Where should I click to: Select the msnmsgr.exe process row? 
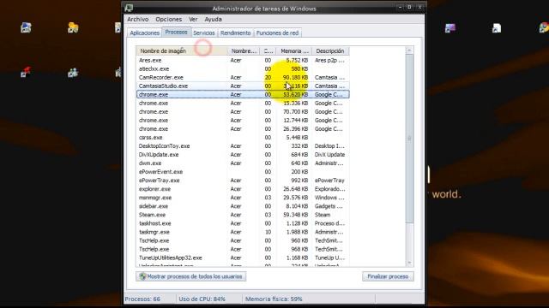[x=243, y=198]
